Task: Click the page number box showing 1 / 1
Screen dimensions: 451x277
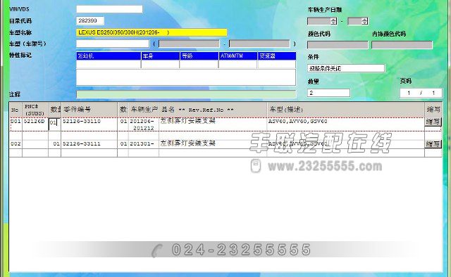Action: point(421,93)
